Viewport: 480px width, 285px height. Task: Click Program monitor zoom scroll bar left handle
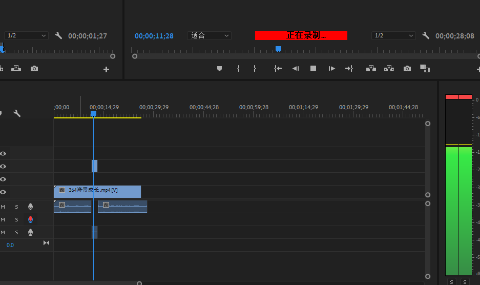pyautogui.click(x=135, y=56)
